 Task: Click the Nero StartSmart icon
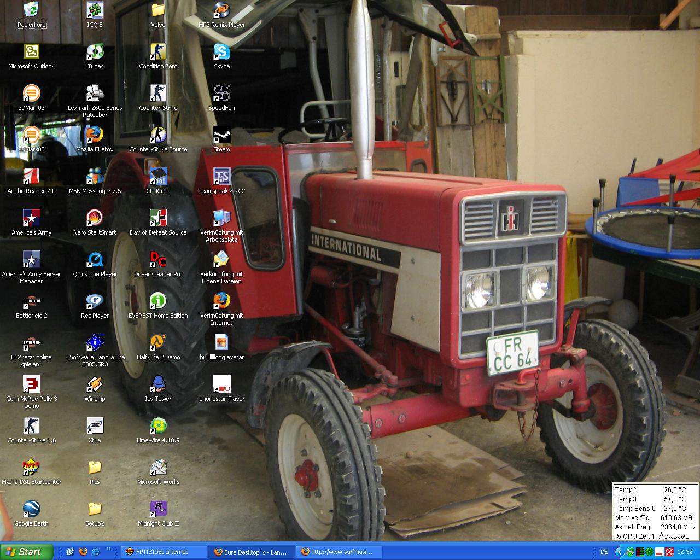pos(95,218)
